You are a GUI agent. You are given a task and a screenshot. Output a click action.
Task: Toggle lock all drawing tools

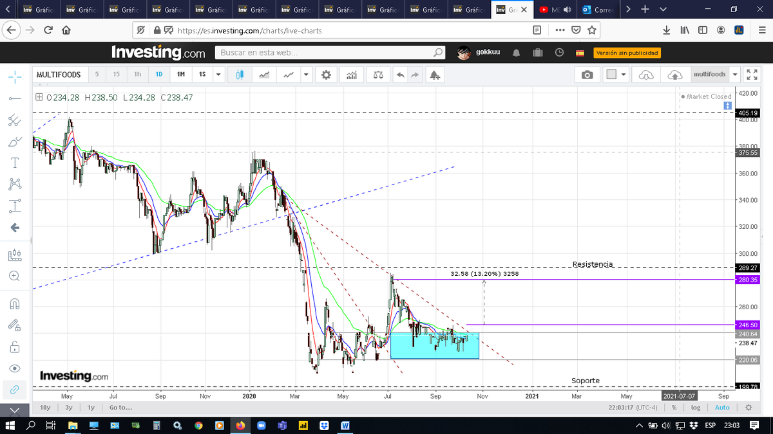pyautogui.click(x=14, y=348)
